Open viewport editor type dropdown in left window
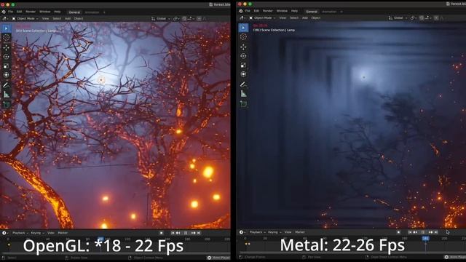The height and width of the screenshot is (262, 466). point(5,18)
